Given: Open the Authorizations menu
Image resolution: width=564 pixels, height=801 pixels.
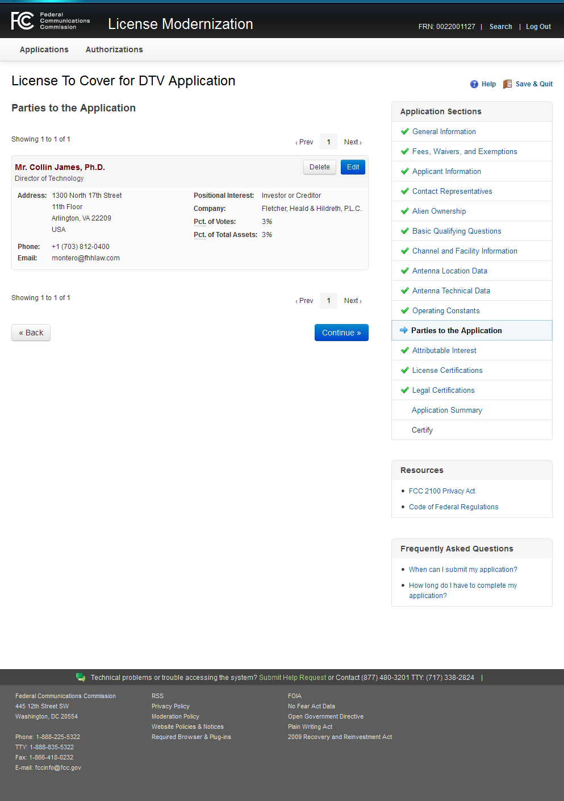Looking at the screenshot, I should pyautogui.click(x=114, y=49).
